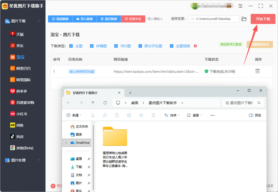The image size is (278, 192).
Task: Toggle the 详情图 checkbox
Action: pyautogui.click(x=92, y=46)
